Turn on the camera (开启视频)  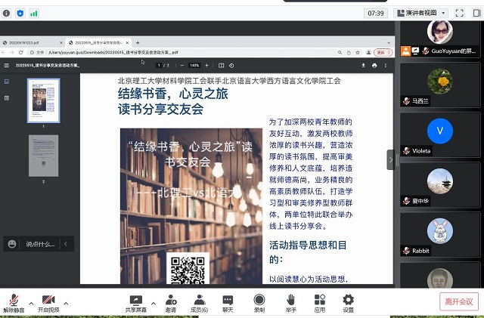click(x=48, y=302)
